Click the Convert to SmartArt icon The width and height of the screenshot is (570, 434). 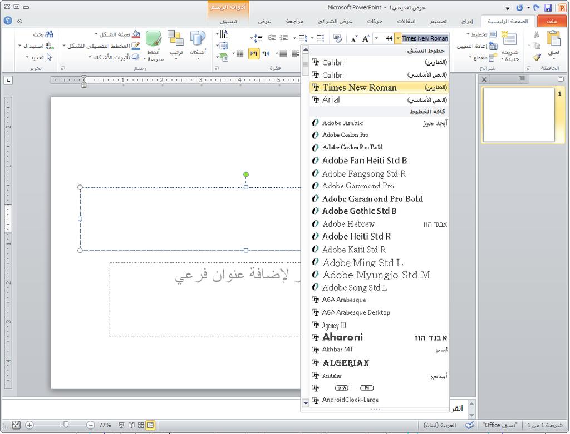coord(223,57)
